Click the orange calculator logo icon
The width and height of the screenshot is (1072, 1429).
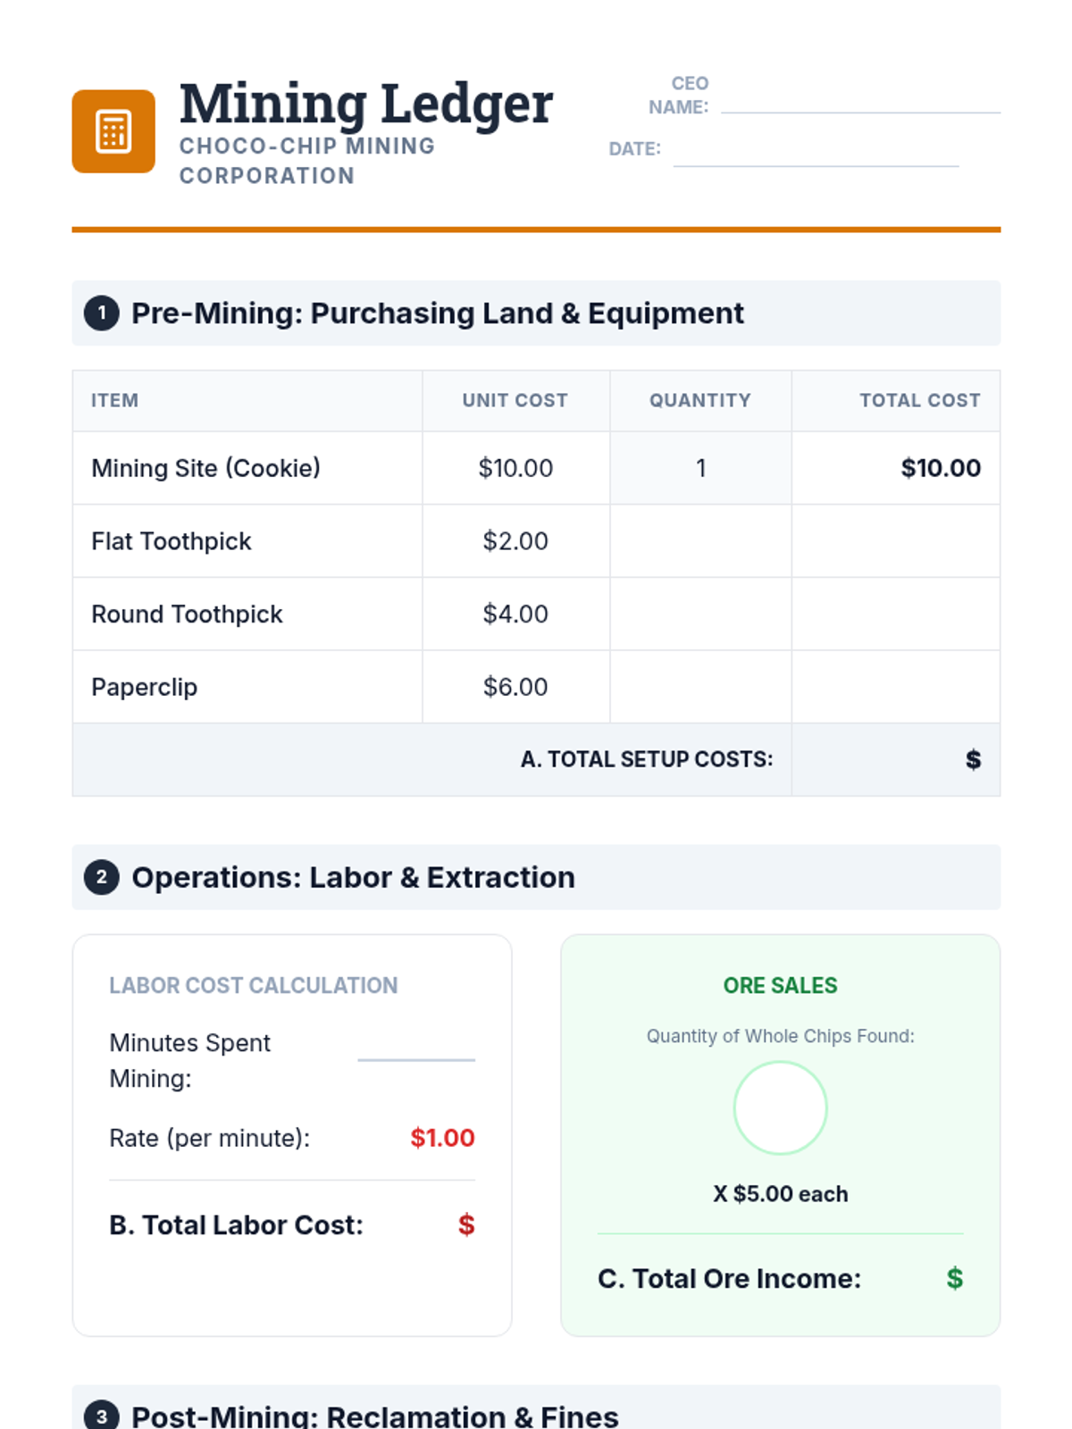113,131
